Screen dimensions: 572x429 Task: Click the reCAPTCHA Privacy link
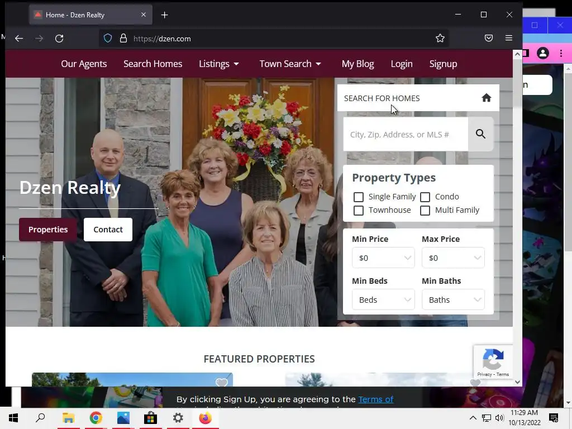tap(484, 374)
